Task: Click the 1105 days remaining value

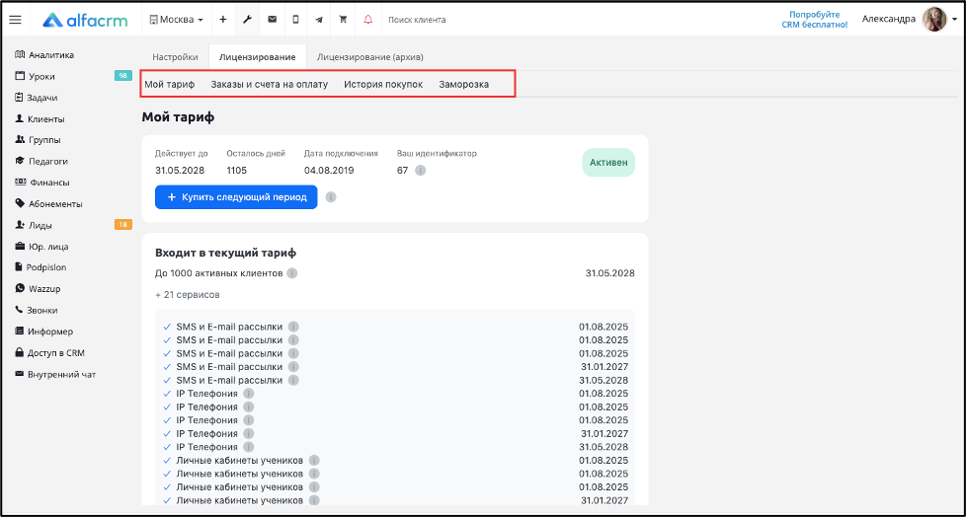Action: coord(237,171)
